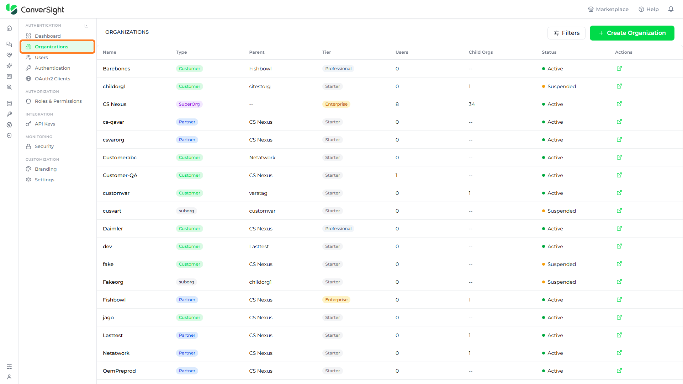683x384 pixels.
Task: Open the chat conversations icon in left rail
Action: (x=9, y=44)
